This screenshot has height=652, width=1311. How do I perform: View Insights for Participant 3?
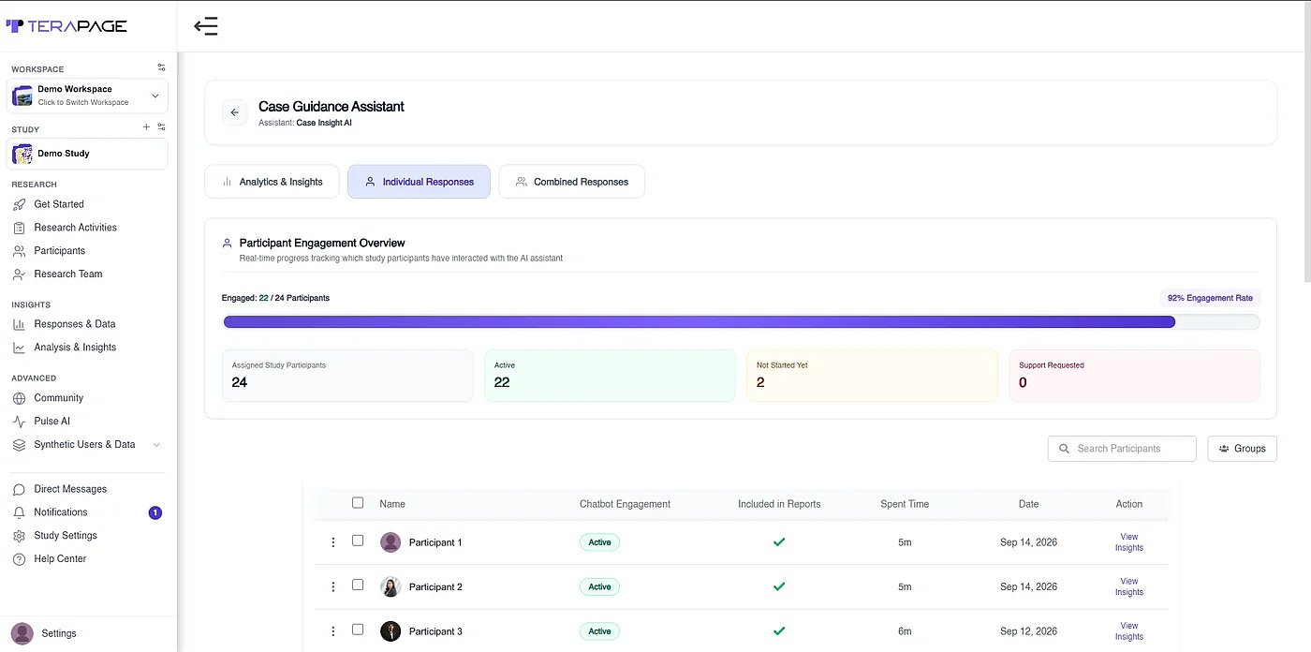point(1129,631)
